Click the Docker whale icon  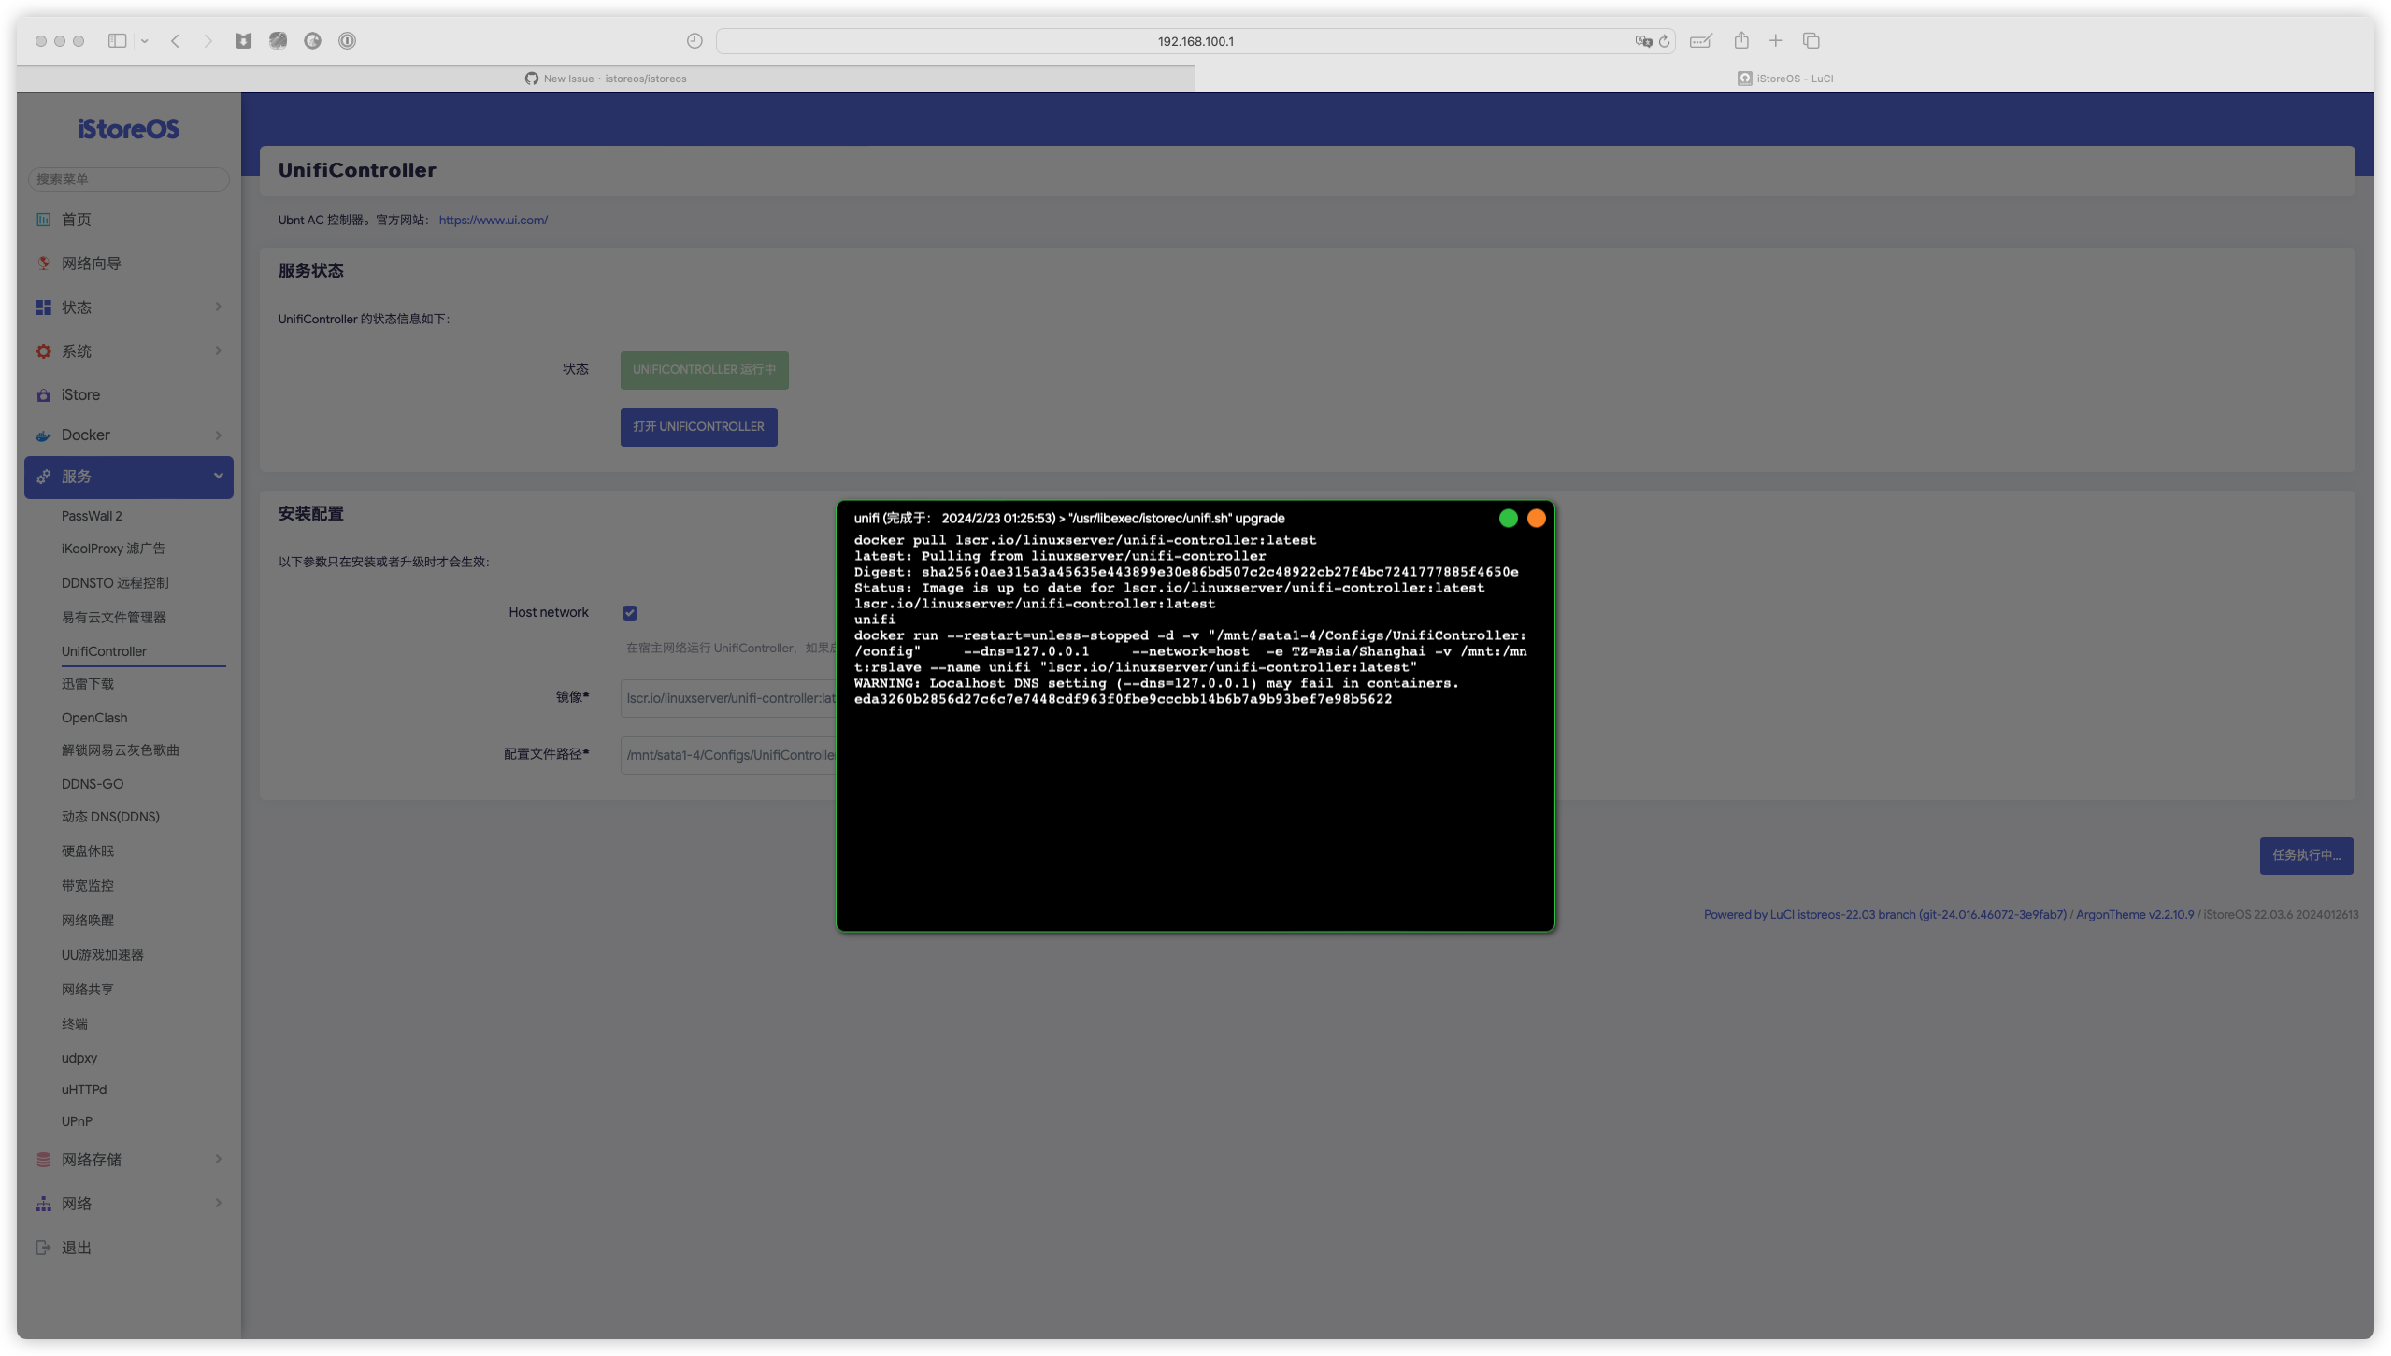43,435
